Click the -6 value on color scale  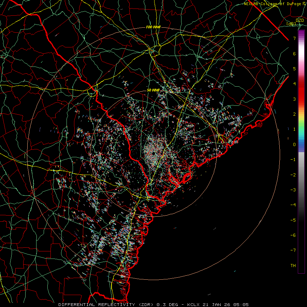[293, 235]
